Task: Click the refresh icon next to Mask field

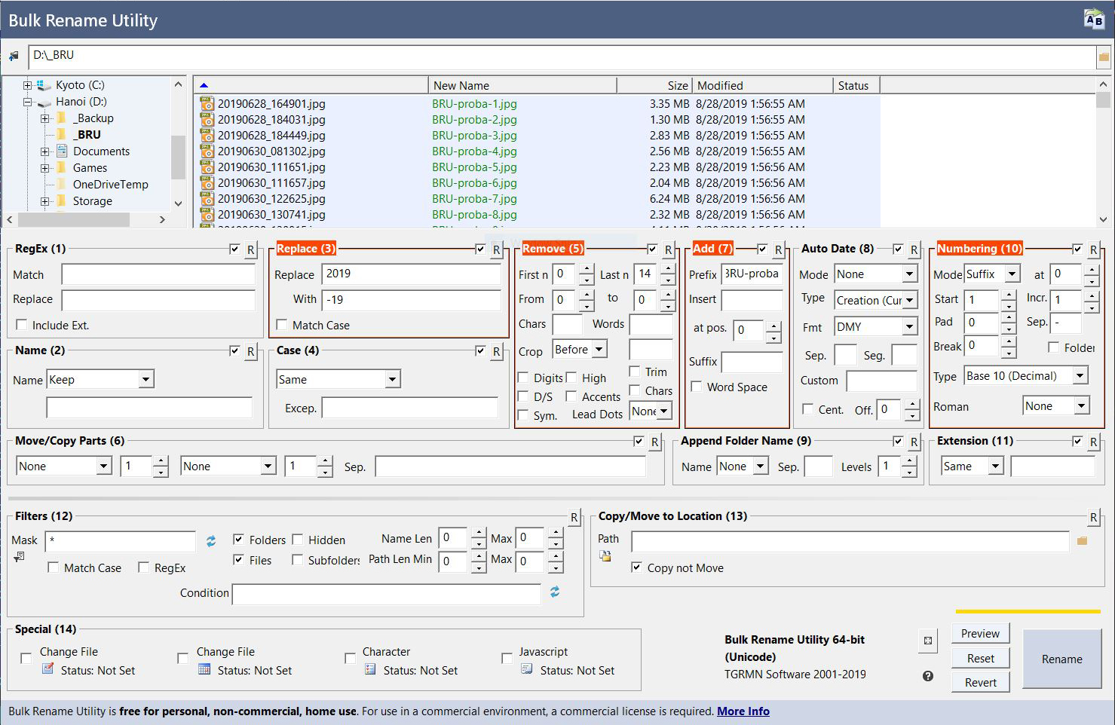Action: point(211,541)
